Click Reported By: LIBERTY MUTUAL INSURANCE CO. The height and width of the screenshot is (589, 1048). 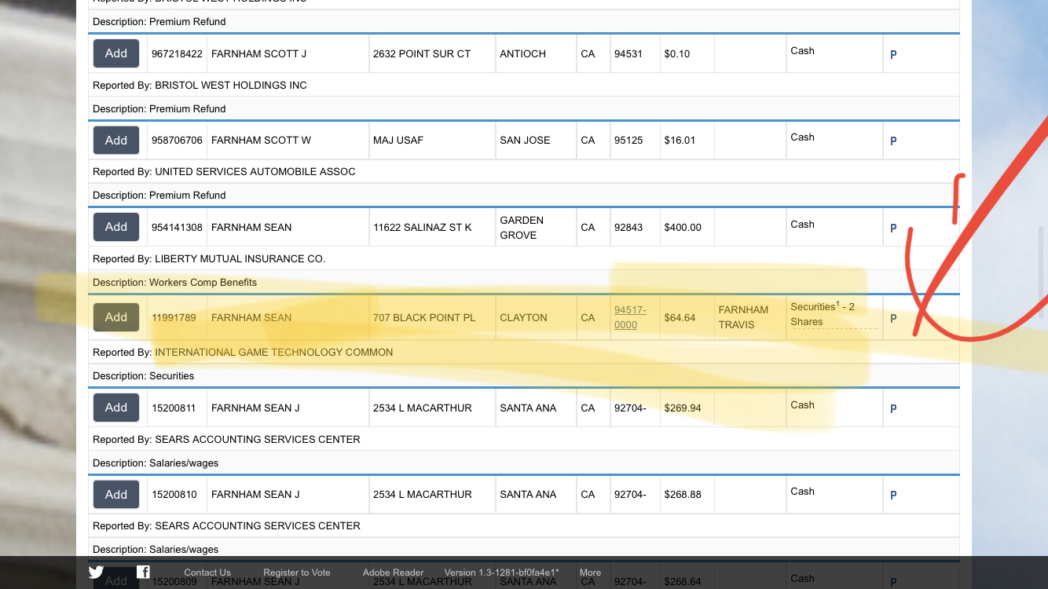[209, 258]
